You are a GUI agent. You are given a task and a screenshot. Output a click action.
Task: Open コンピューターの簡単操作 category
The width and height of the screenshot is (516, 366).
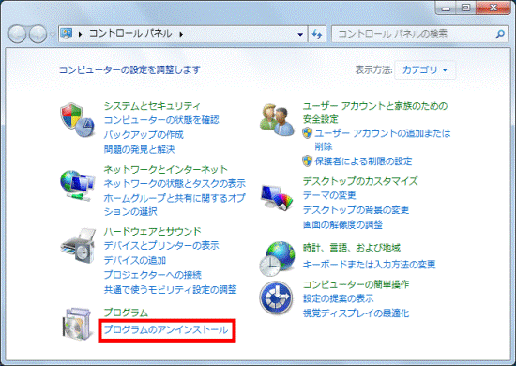(x=356, y=284)
